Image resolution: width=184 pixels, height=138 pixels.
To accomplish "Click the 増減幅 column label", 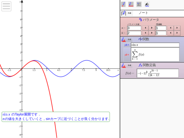I will tap(159, 24).
